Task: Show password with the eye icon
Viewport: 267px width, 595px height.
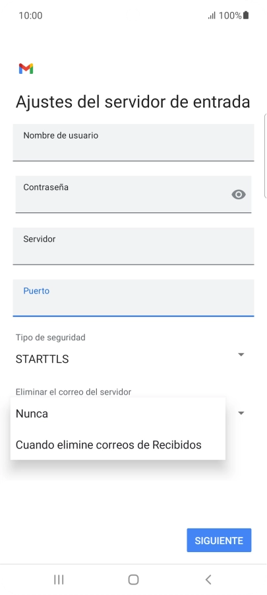Action: click(x=239, y=195)
